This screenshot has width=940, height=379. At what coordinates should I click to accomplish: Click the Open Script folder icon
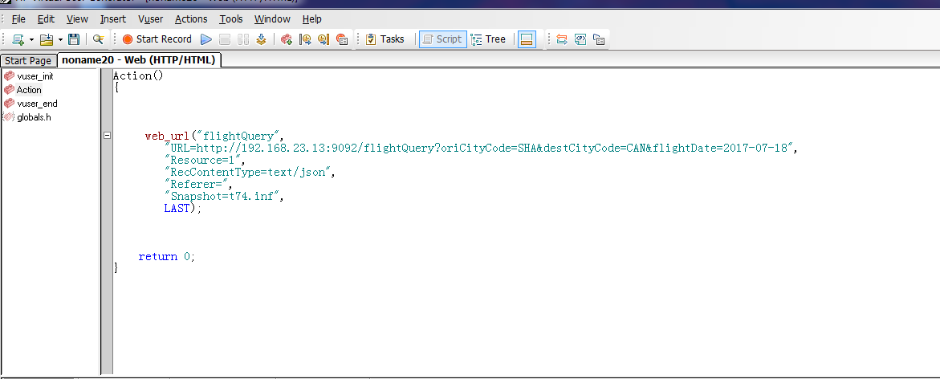coord(47,39)
